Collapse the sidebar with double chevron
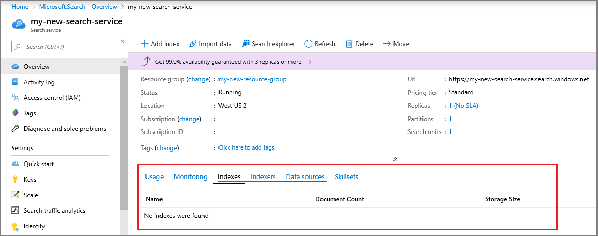The height and width of the screenshot is (236, 598). 123,41
